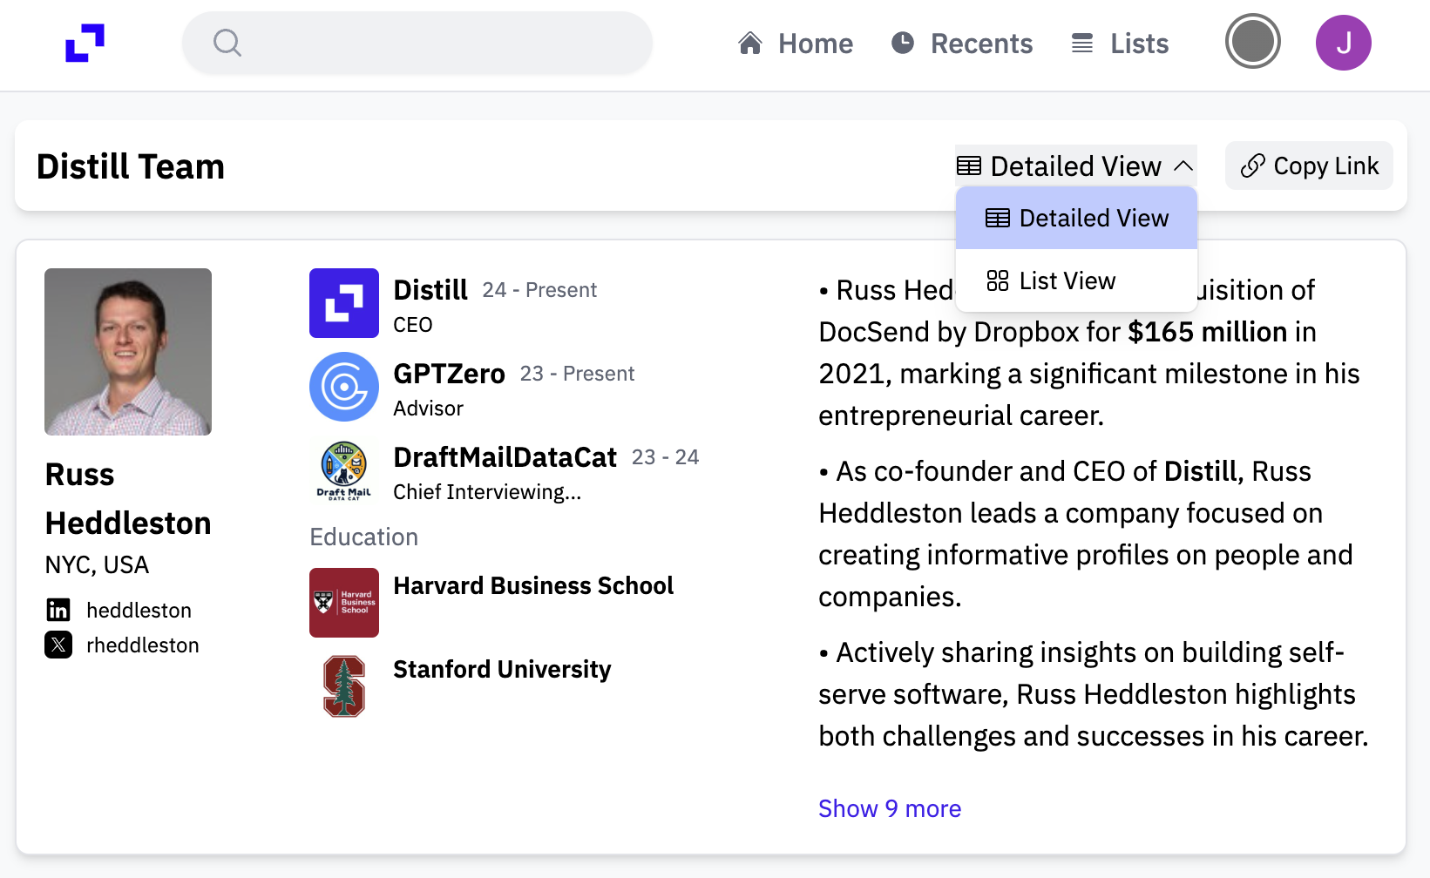Viewport: 1430px width, 878px height.
Task: Click the Copy Link button
Action: click(x=1309, y=165)
